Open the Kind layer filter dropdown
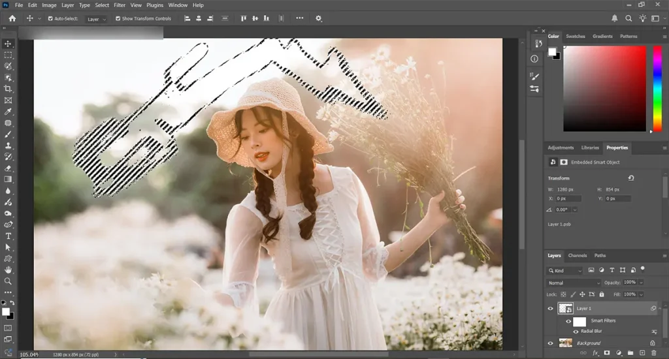The height and width of the screenshot is (359, 669). [565, 270]
